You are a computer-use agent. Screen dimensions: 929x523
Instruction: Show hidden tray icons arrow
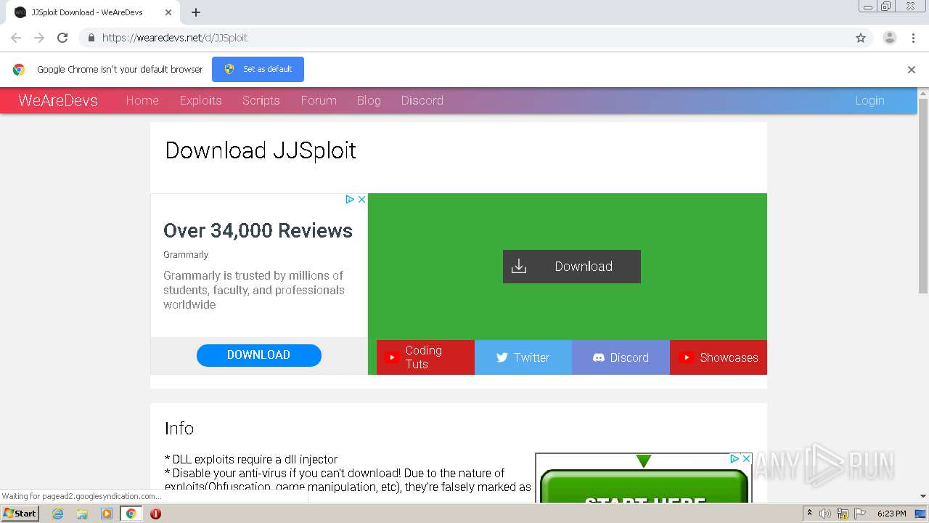[810, 514]
